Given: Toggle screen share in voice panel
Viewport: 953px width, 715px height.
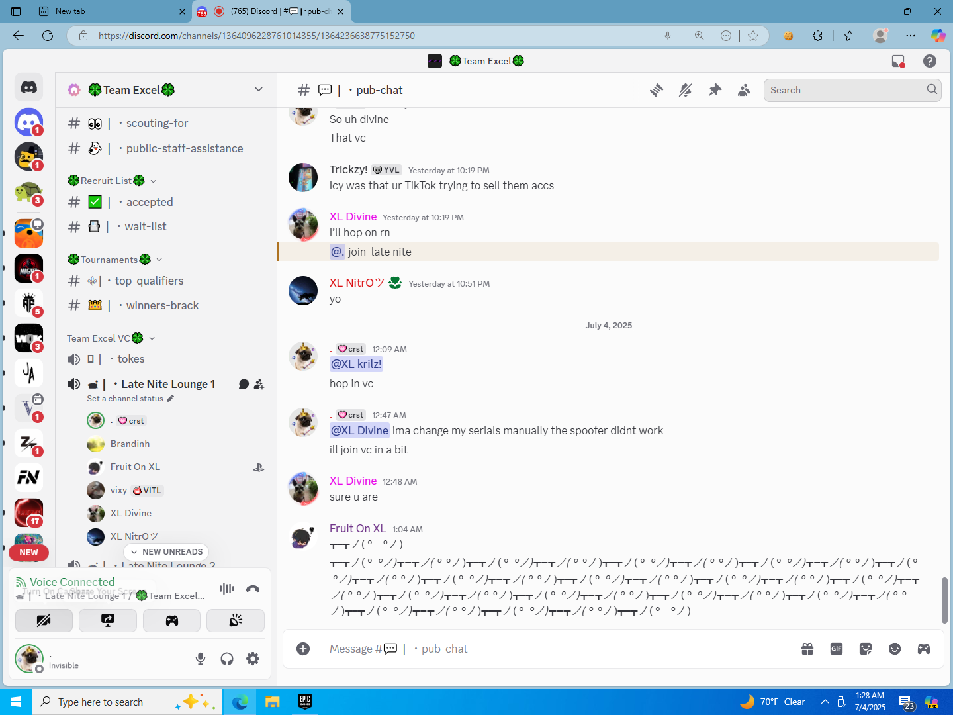Looking at the screenshot, I should click(x=108, y=620).
